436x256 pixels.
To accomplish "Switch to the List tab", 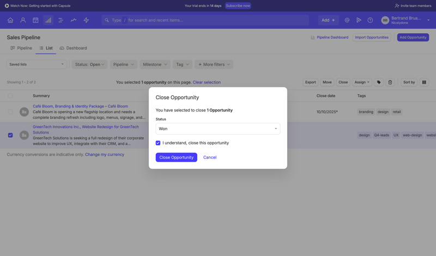I will [x=46, y=48].
